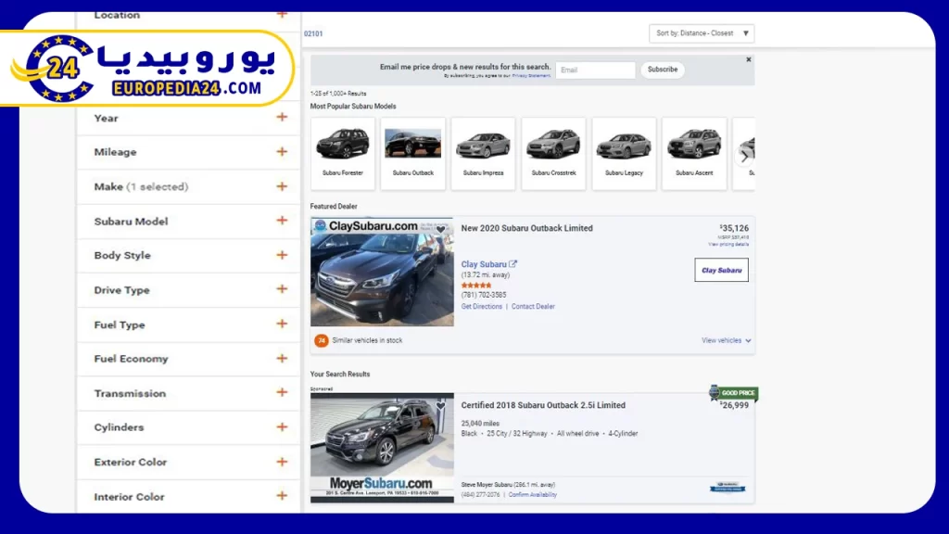Save the 2018 Outback with heart icon
This screenshot has height=534, width=949.
[x=440, y=405]
